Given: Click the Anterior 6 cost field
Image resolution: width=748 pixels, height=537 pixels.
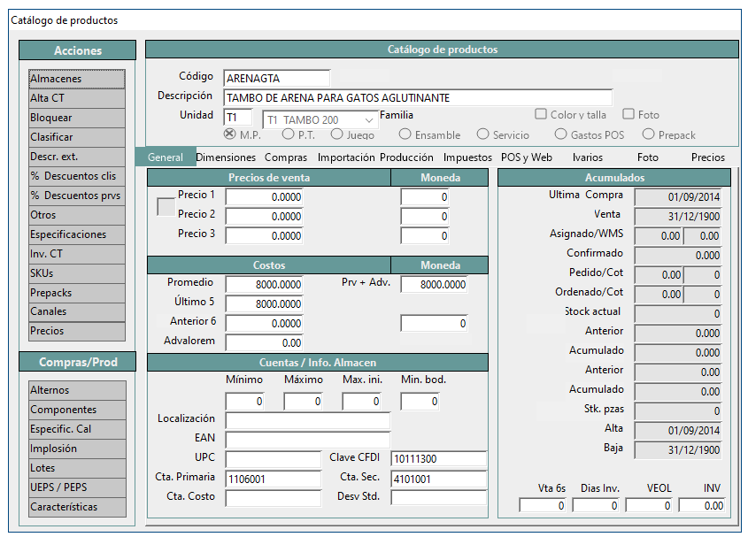Looking at the screenshot, I should (x=265, y=324).
